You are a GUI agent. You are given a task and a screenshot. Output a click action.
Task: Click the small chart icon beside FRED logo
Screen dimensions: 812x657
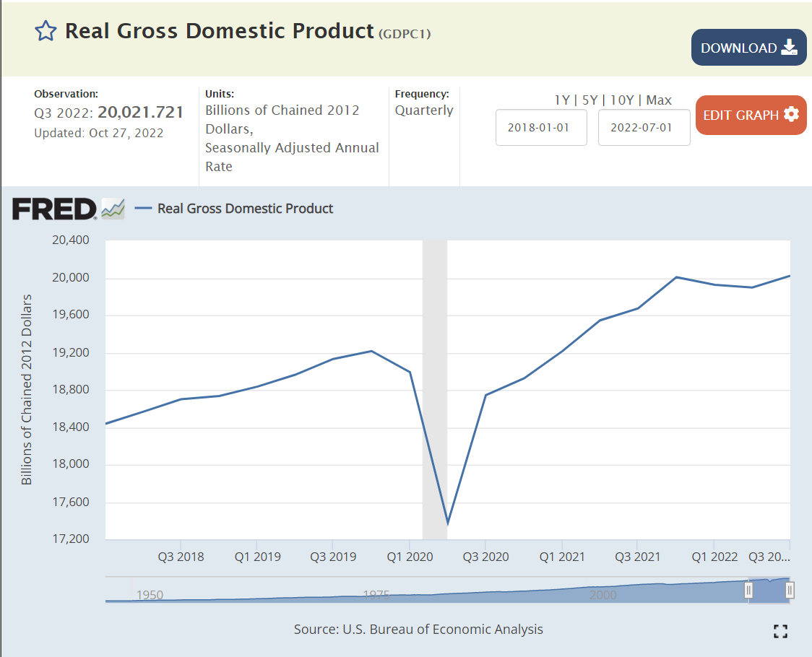[x=113, y=209]
